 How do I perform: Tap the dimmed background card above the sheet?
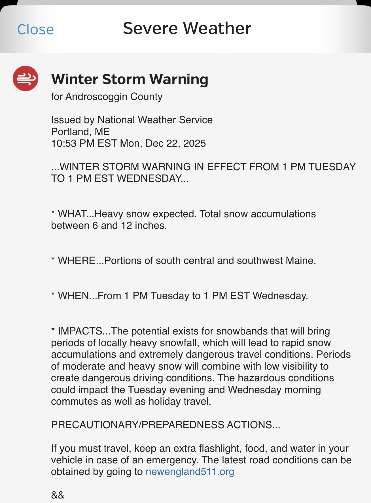(x=187, y=2)
